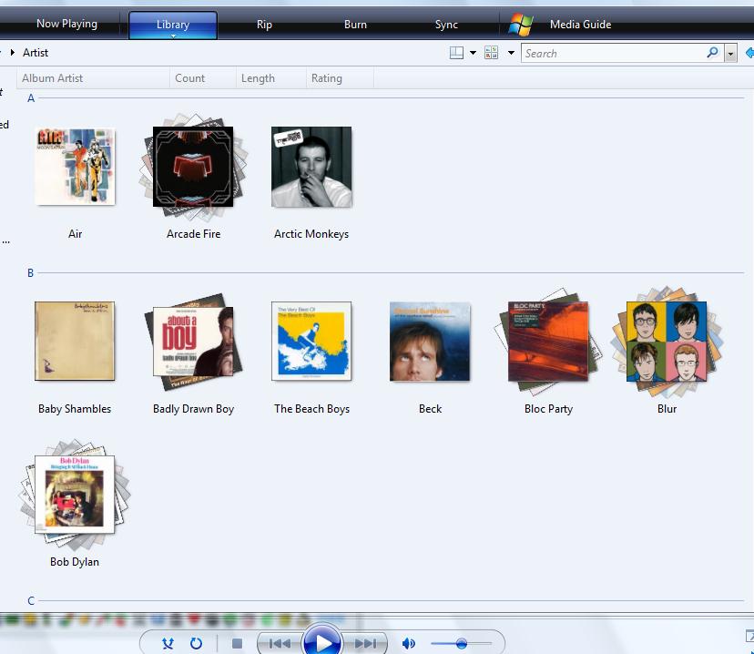
Task: Select the Badly Drawn Boy album stack
Action: (x=193, y=342)
